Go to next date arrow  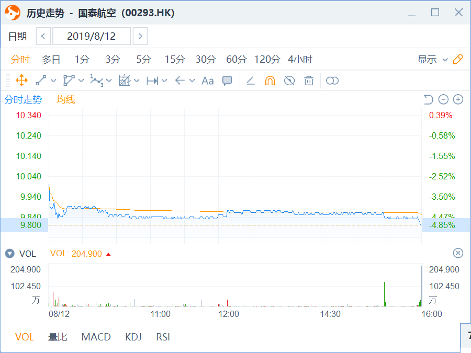[140, 36]
